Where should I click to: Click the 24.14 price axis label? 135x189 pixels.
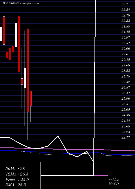126,121
